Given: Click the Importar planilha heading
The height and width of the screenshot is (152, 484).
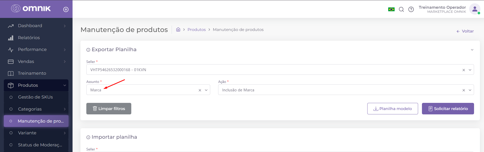Looking at the screenshot, I should click(114, 137).
